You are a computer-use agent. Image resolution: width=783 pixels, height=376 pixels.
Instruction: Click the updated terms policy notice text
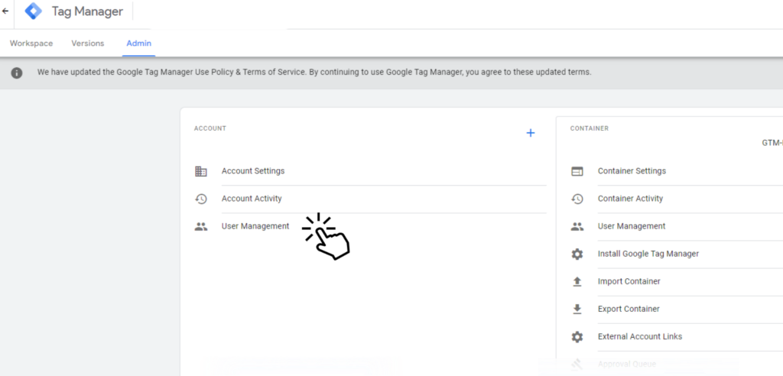click(314, 73)
